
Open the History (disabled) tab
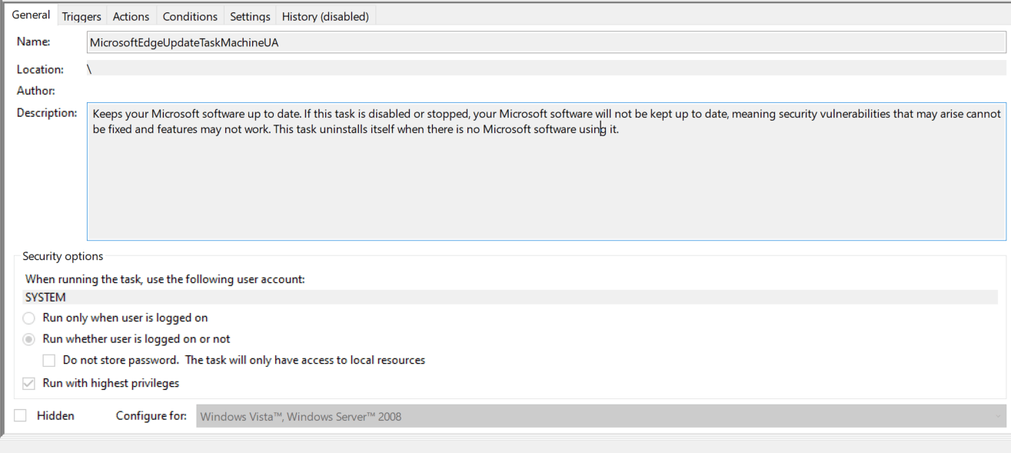point(325,16)
